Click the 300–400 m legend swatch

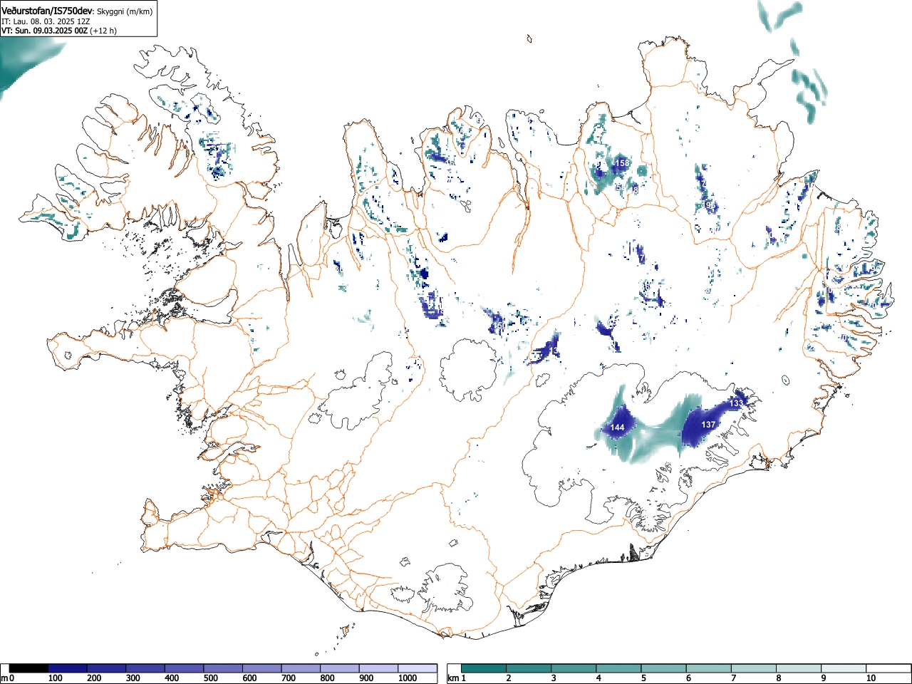[145, 668]
